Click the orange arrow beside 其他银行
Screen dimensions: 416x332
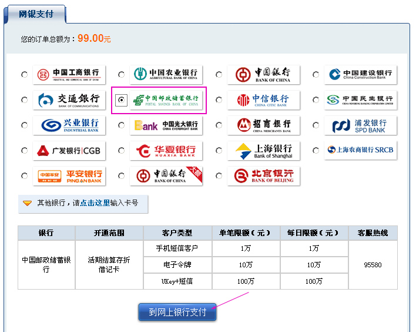coord(27,203)
